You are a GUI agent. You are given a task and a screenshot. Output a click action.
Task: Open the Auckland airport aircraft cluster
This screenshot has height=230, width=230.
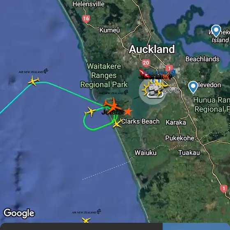[x=152, y=90]
